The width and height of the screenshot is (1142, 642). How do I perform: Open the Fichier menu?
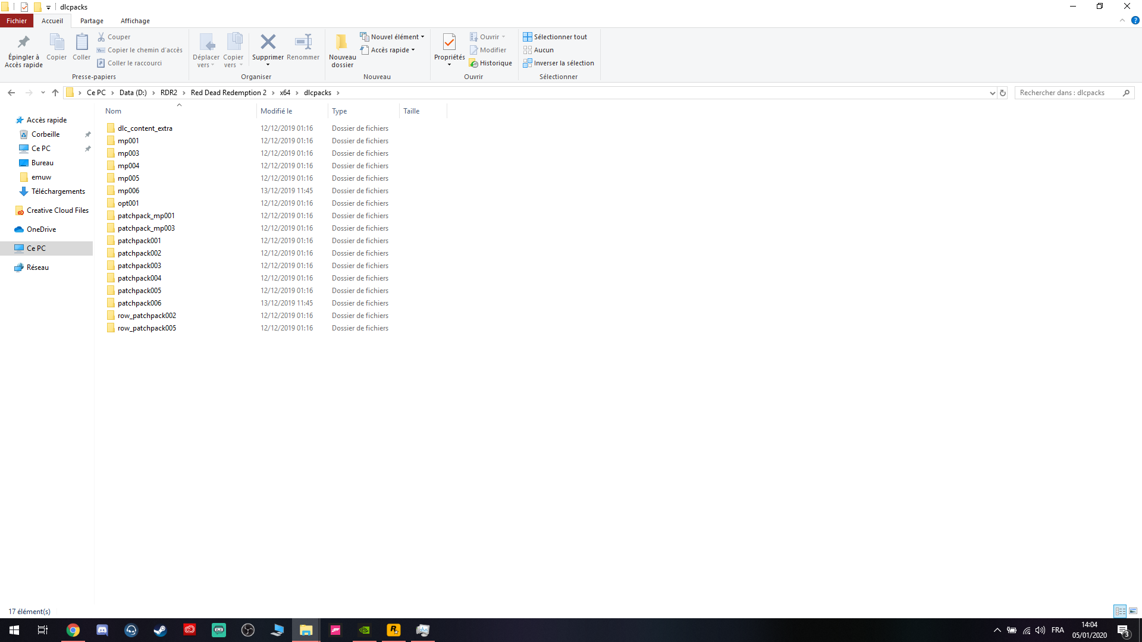17,21
